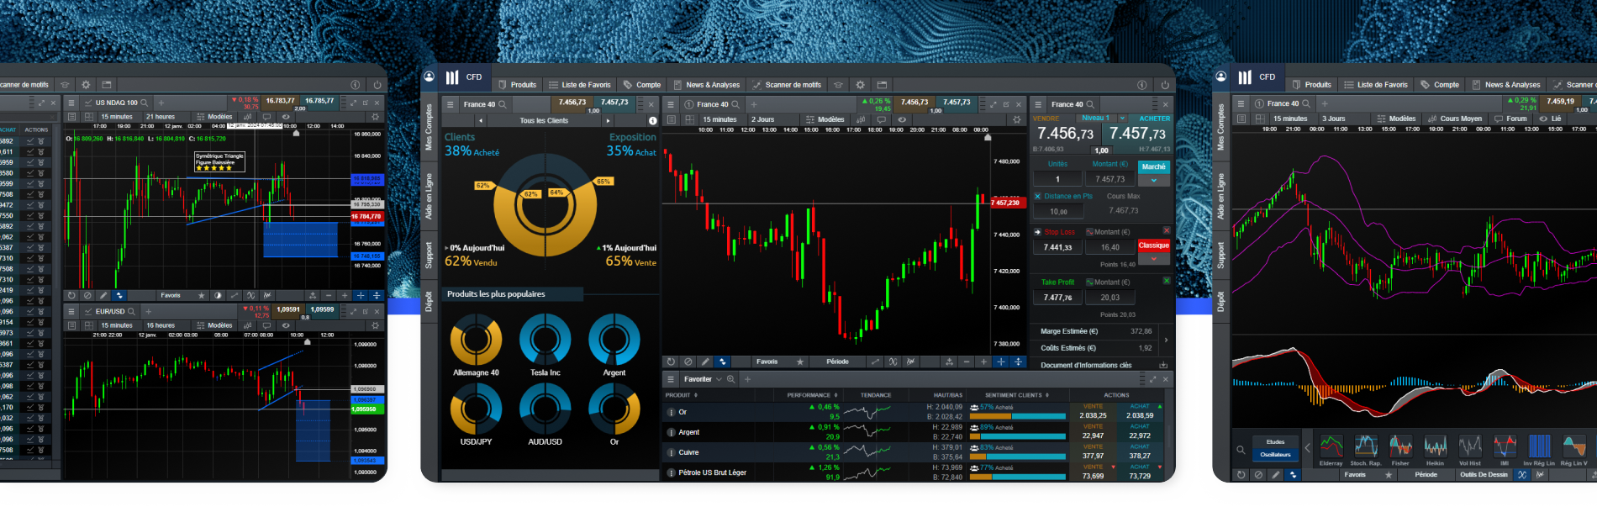Screen dimensions: 1597x512
Task: Open settings gear in center top menu
Action: pyautogui.click(x=860, y=85)
